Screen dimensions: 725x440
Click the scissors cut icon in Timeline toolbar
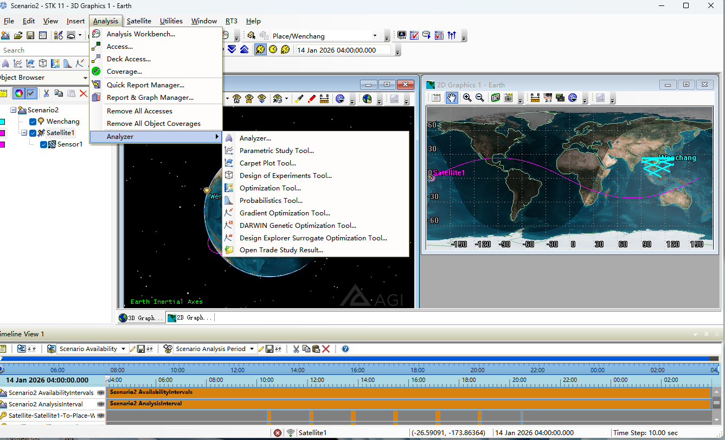point(296,349)
